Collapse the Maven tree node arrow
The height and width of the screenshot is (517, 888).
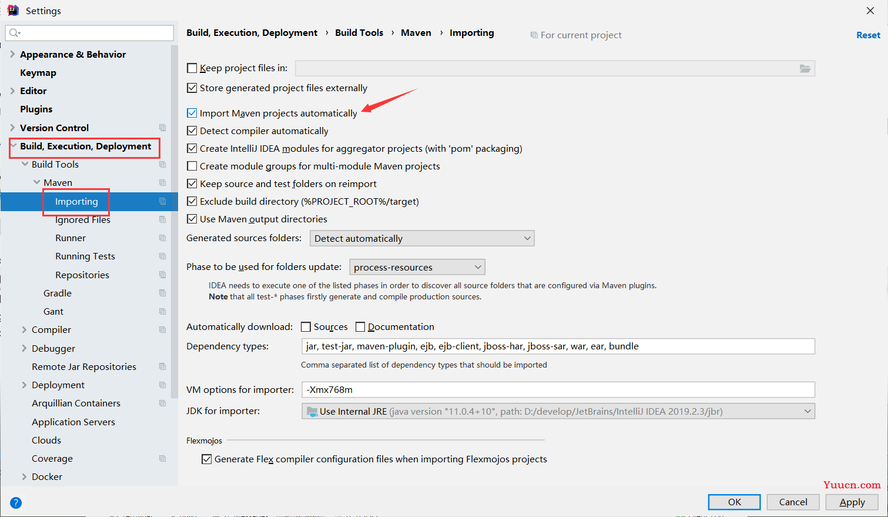[36, 182]
